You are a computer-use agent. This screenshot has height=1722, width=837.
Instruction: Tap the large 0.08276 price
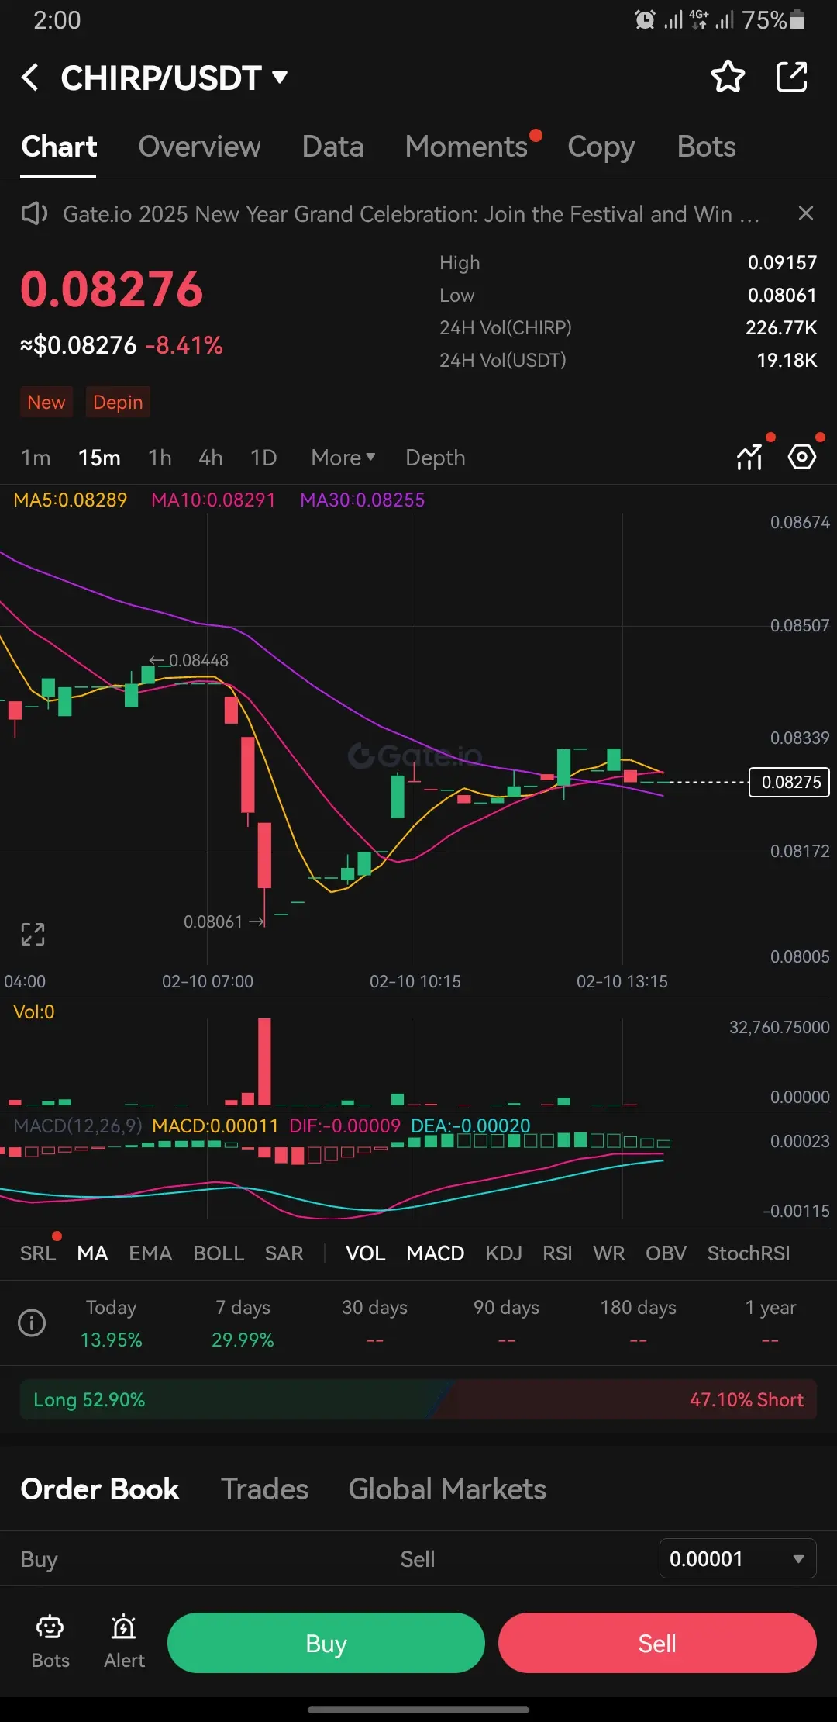pos(112,289)
